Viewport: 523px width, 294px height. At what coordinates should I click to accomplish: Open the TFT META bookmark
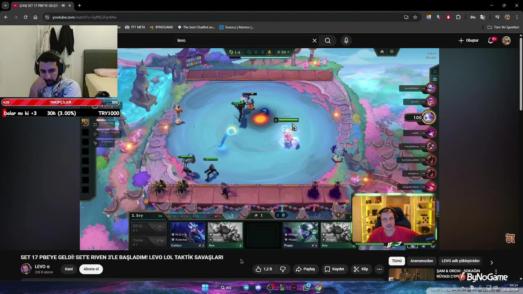pyautogui.click(x=135, y=27)
